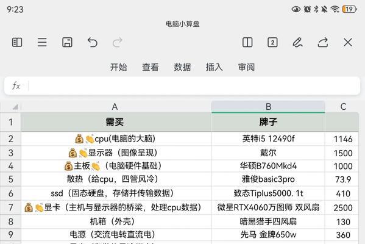Select row 5 header
365x244 pixels.
pos(10,179)
